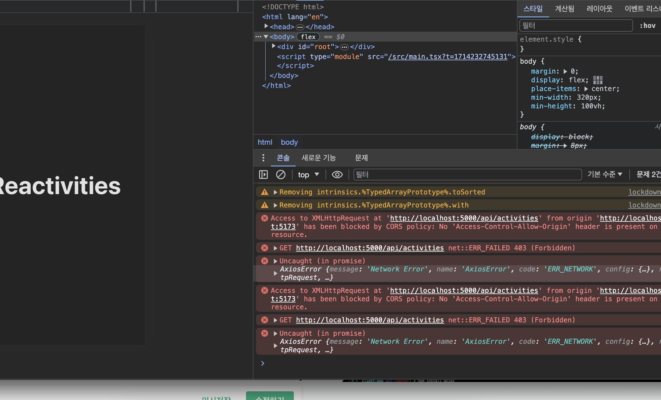Expand the div id root node
The image size is (661, 400).
click(274, 46)
